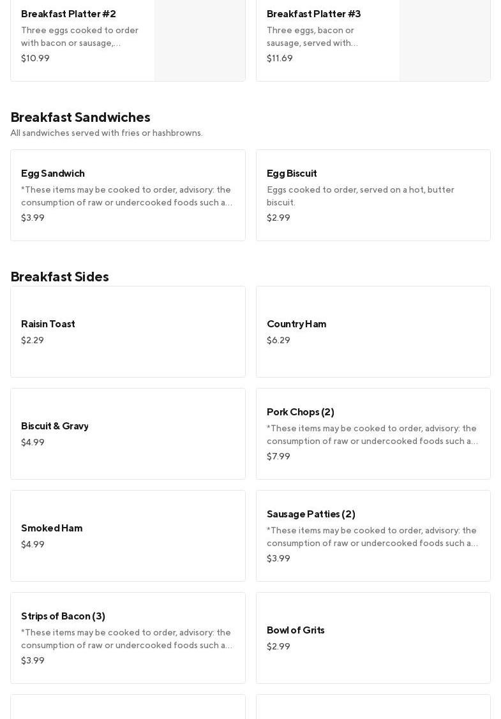Select the Egg Sandwich menu item

pos(128,195)
